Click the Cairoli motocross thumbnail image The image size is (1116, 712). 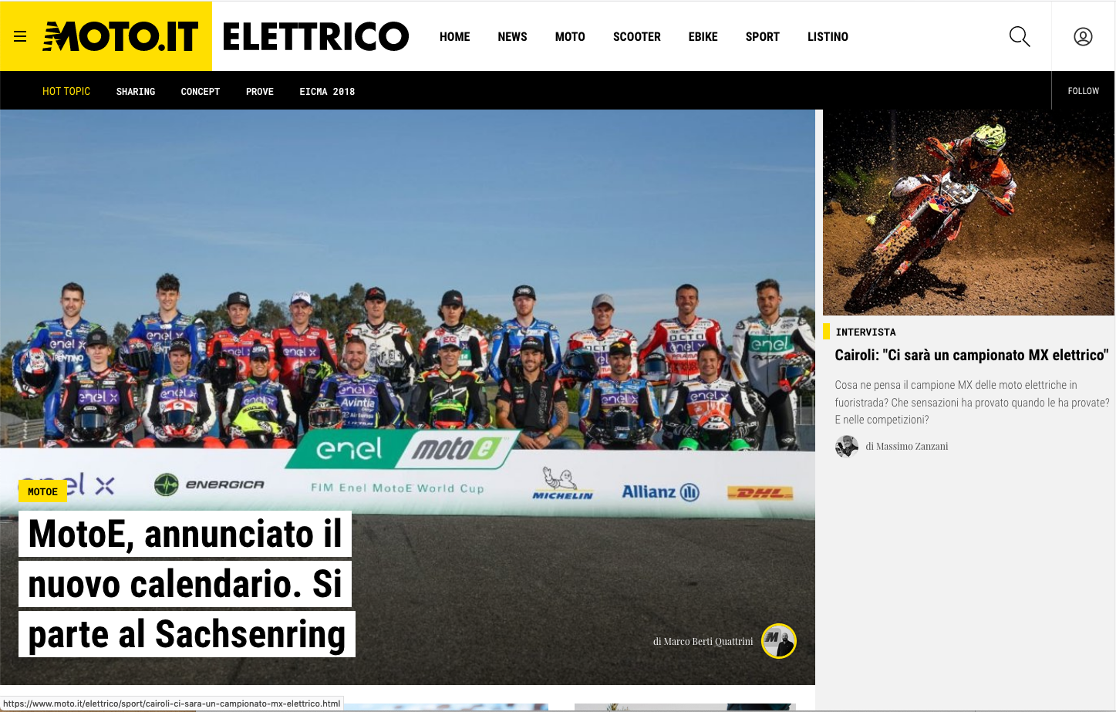[x=969, y=212]
